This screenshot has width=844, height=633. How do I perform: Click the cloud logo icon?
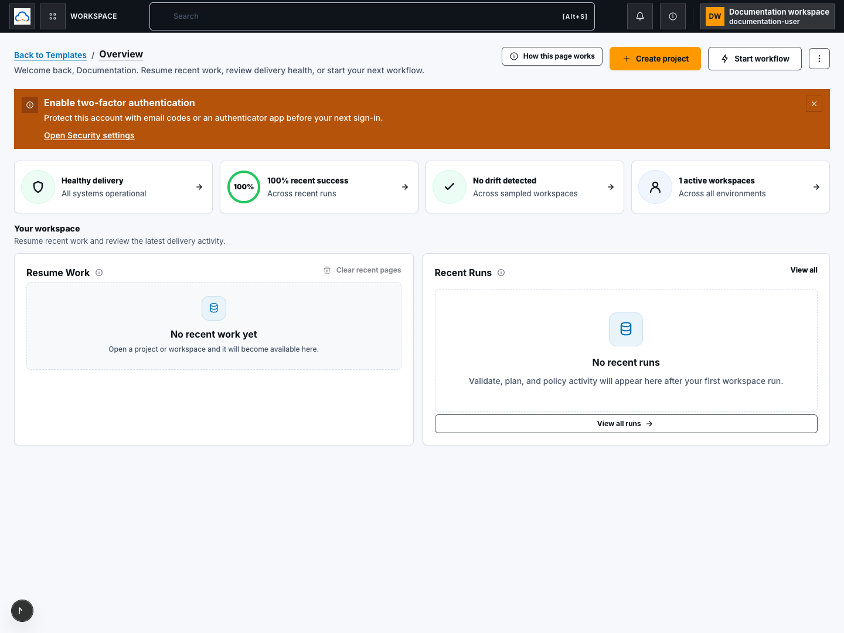22,16
